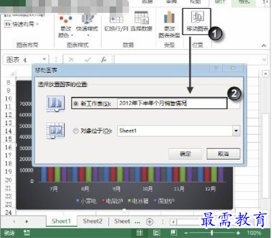Switch to the truncated Sheet tab
This screenshot has height=238, width=272.
[122, 221]
